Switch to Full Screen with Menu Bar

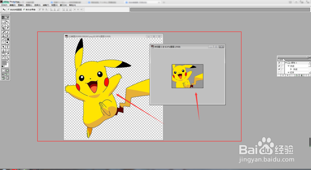(x=5, y=74)
